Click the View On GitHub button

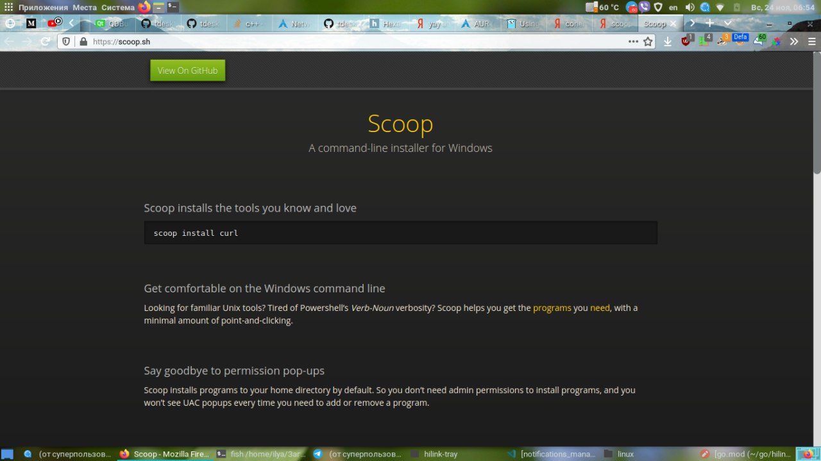point(187,71)
